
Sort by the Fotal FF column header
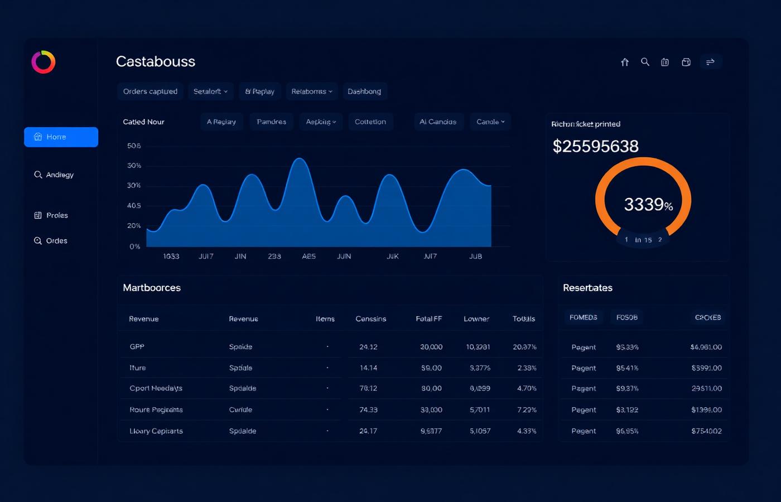[429, 319]
